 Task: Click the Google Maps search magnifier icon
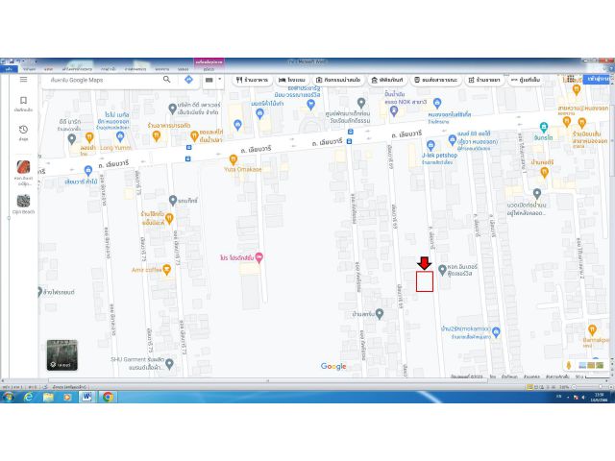pyautogui.click(x=166, y=80)
